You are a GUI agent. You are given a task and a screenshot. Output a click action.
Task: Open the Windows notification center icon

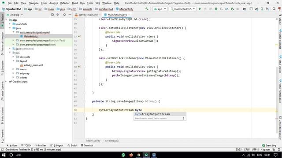[276, 155]
